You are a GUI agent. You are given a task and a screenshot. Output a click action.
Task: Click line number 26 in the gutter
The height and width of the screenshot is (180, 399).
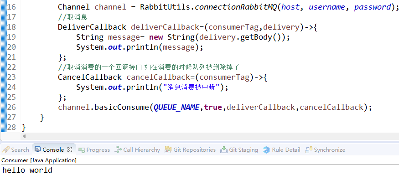pyautogui.click(x=11, y=107)
